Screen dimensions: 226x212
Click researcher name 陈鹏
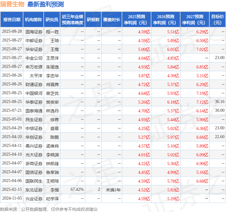55,137
